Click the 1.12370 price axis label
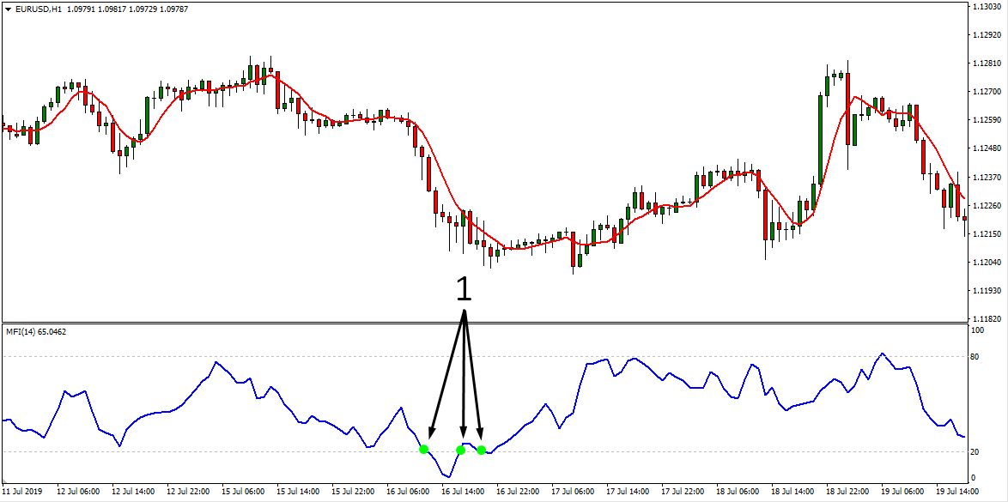Image resolution: width=1008 pixels, height=502 pixels. (x=986, y=177)
